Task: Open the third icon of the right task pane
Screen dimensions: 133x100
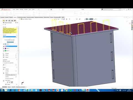Action: pyautogui.click(x=132, y=24)
